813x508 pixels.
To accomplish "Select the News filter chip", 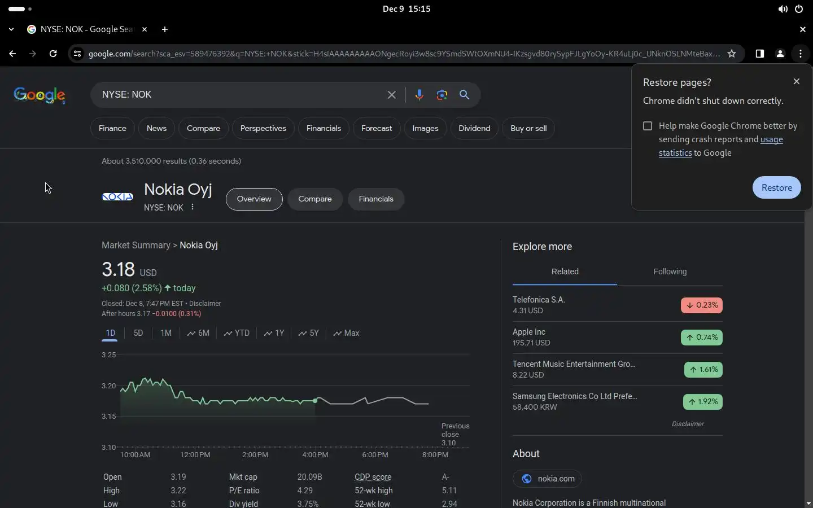I will pyautogui.click(x=156, y=128).
